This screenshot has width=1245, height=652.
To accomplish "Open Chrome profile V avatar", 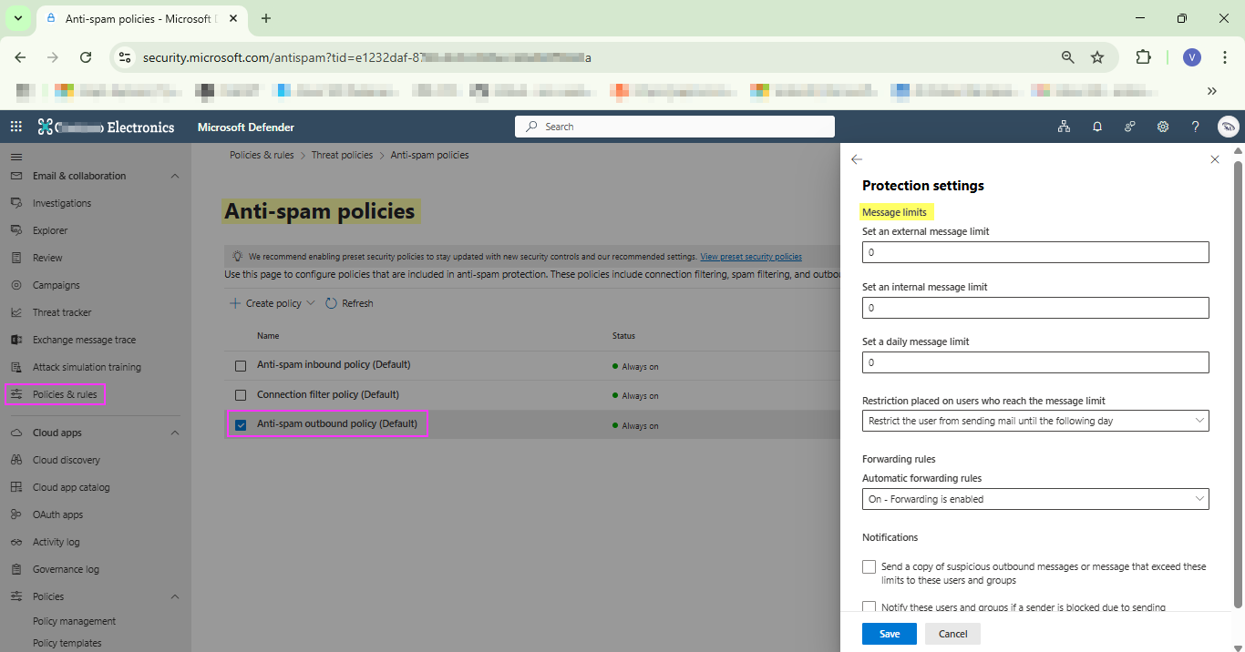I will (x=1192, y=57).
